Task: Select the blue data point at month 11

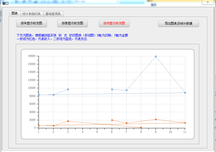Action: click(x=185, y=93)
